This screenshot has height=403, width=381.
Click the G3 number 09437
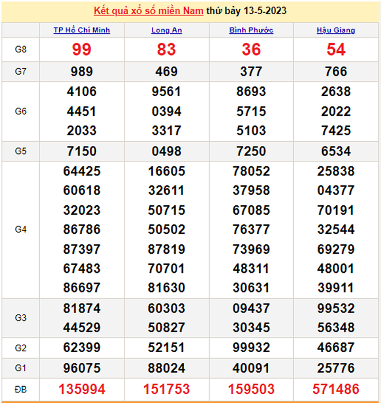pyautogui.click(x=251, y=308)
